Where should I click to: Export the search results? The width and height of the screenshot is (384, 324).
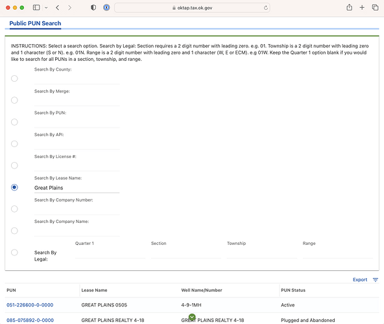click(360, 280)
